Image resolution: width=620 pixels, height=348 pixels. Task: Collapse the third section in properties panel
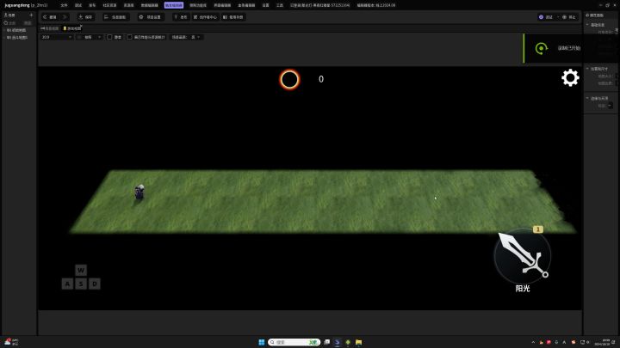click(587, 98)
